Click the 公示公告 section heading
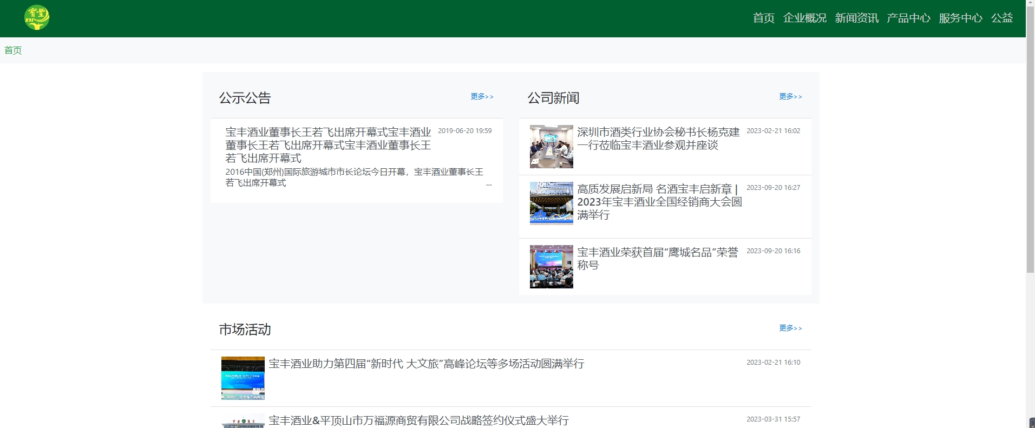Viewport: 1035px width, 428px height. pyautogui.click(x=245, y=98)
